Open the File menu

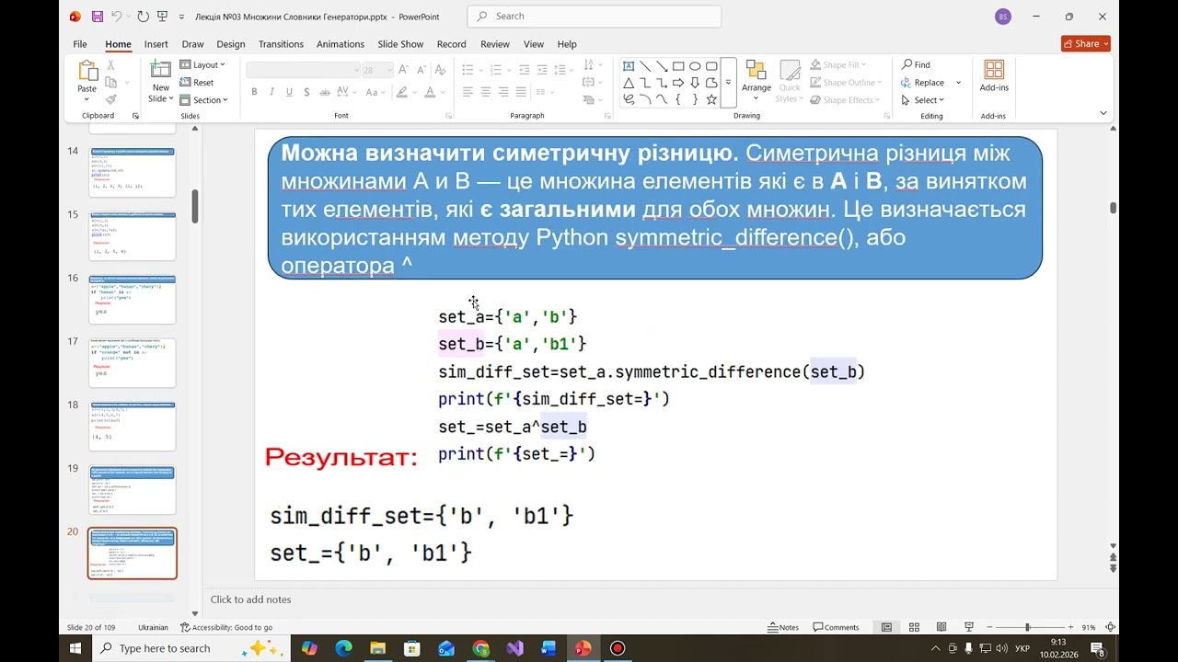(80, 44)
